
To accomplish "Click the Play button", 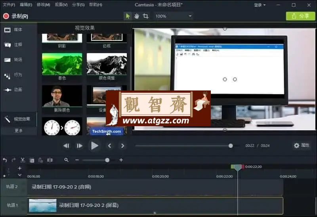I will (94, 146).
